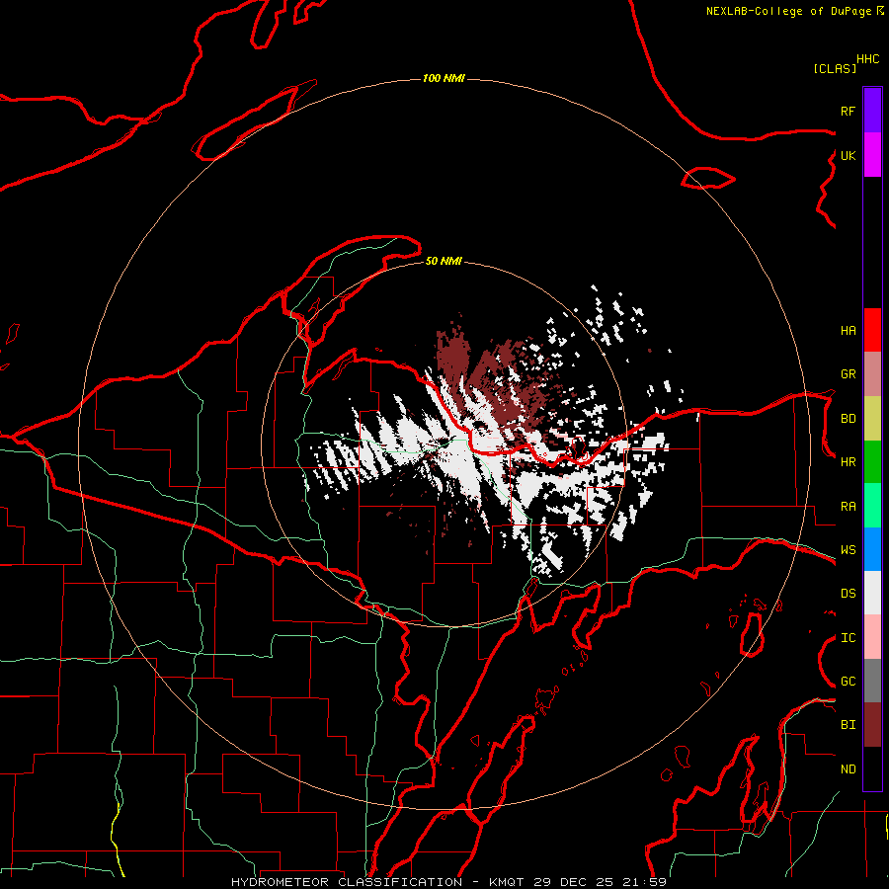The width and height of the screenshot is (889, 889).
Task: Click the '100 NMI' range ring label
Action: point(444,78)
